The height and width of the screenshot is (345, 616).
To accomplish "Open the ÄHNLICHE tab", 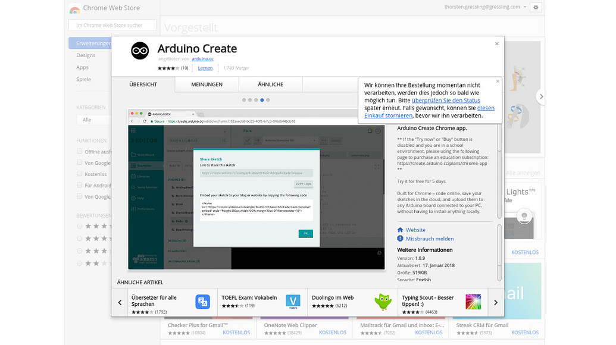I will click(x=270, y=84).
